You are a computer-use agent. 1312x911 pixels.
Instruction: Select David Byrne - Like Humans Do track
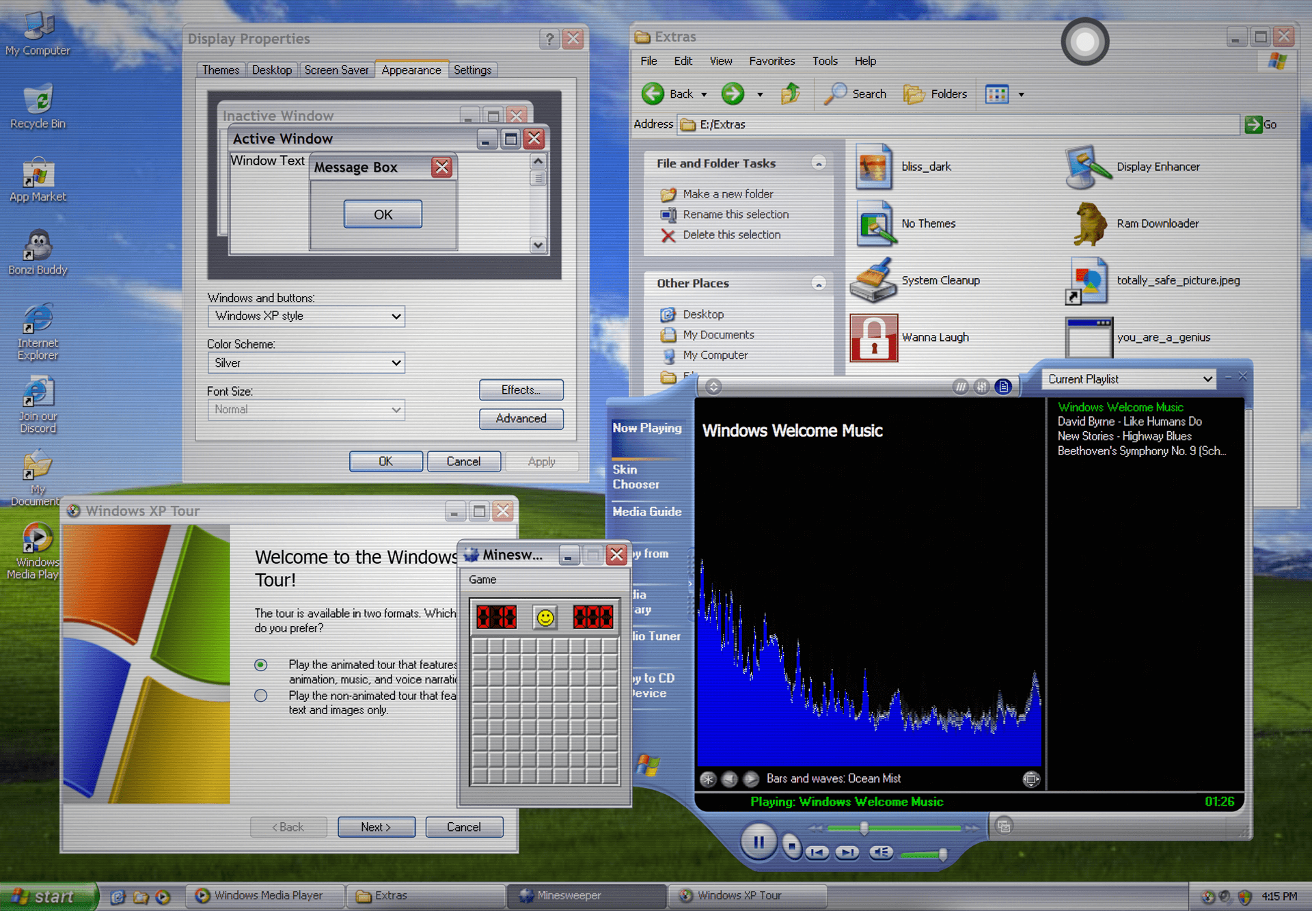pos(1130,421)
